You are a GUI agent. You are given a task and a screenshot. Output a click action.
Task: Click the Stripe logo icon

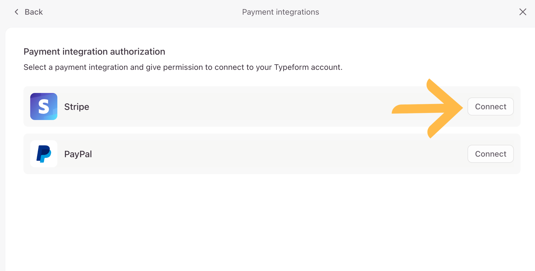tap(44, 106)
